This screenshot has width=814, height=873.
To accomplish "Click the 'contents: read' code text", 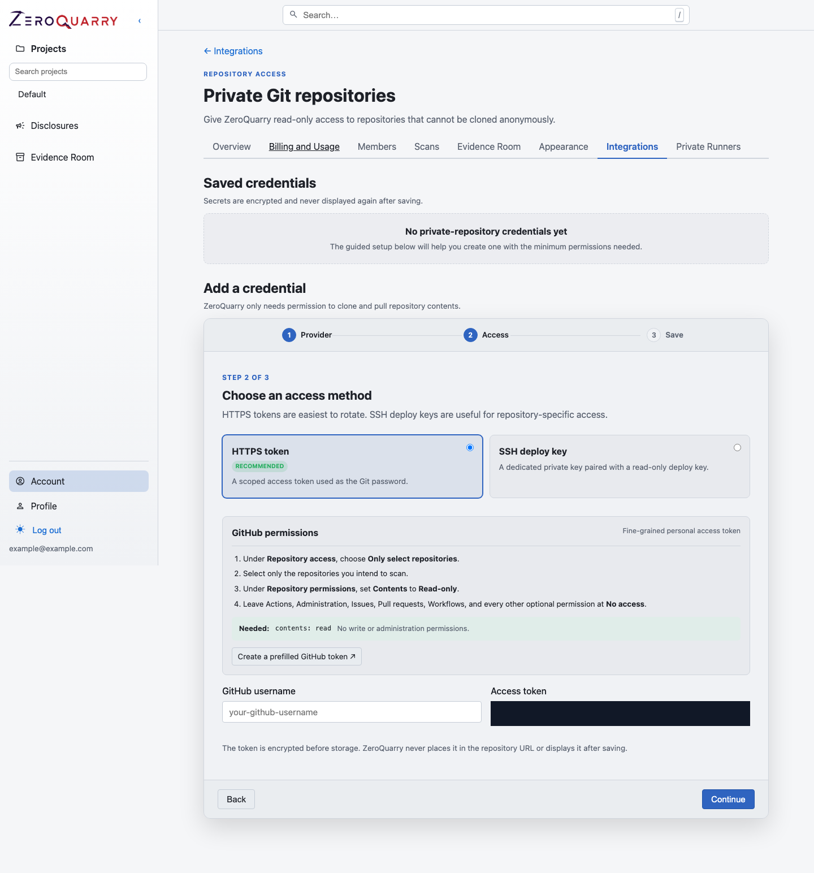I will click(303, 628).
